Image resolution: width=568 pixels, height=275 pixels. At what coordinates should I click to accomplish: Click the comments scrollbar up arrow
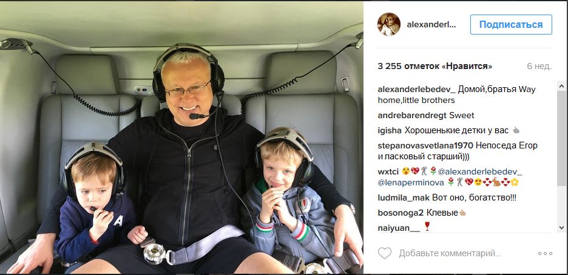click(x=561, y=85)
